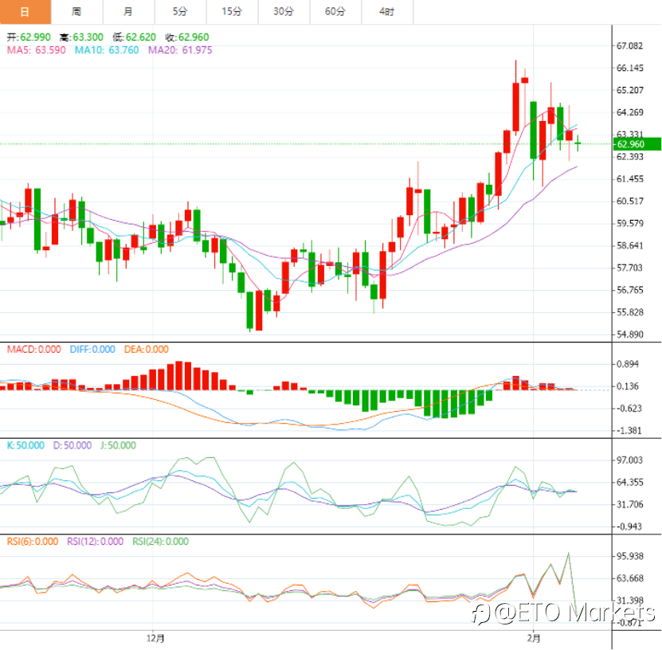This screenshot has width=662, height=650.
Task: Click the 0.894 MACD axis value
Action: point(628,364)
